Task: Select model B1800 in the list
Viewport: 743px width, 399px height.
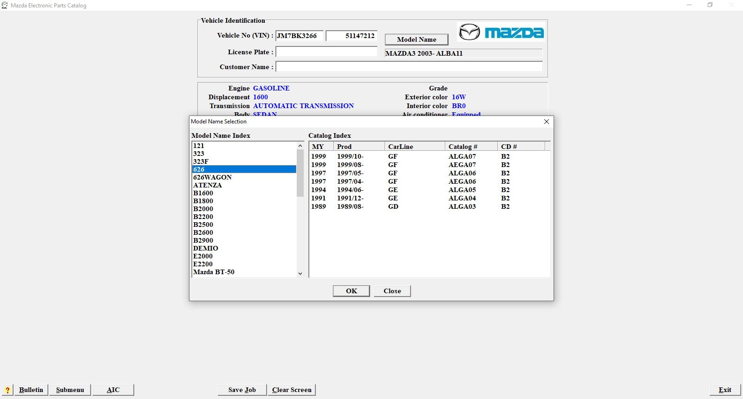Action: 244,201
